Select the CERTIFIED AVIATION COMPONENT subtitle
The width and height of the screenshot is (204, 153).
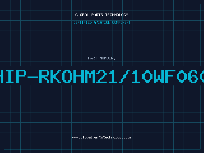pos(102,22)
